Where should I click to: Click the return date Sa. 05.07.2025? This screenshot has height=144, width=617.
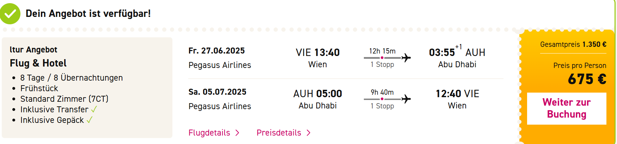pos(218,92)
